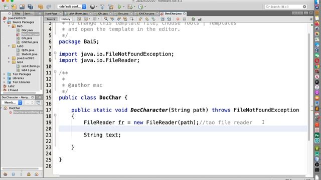
Task: Select lab41.java in the project tree
Action: pos(28,70)
